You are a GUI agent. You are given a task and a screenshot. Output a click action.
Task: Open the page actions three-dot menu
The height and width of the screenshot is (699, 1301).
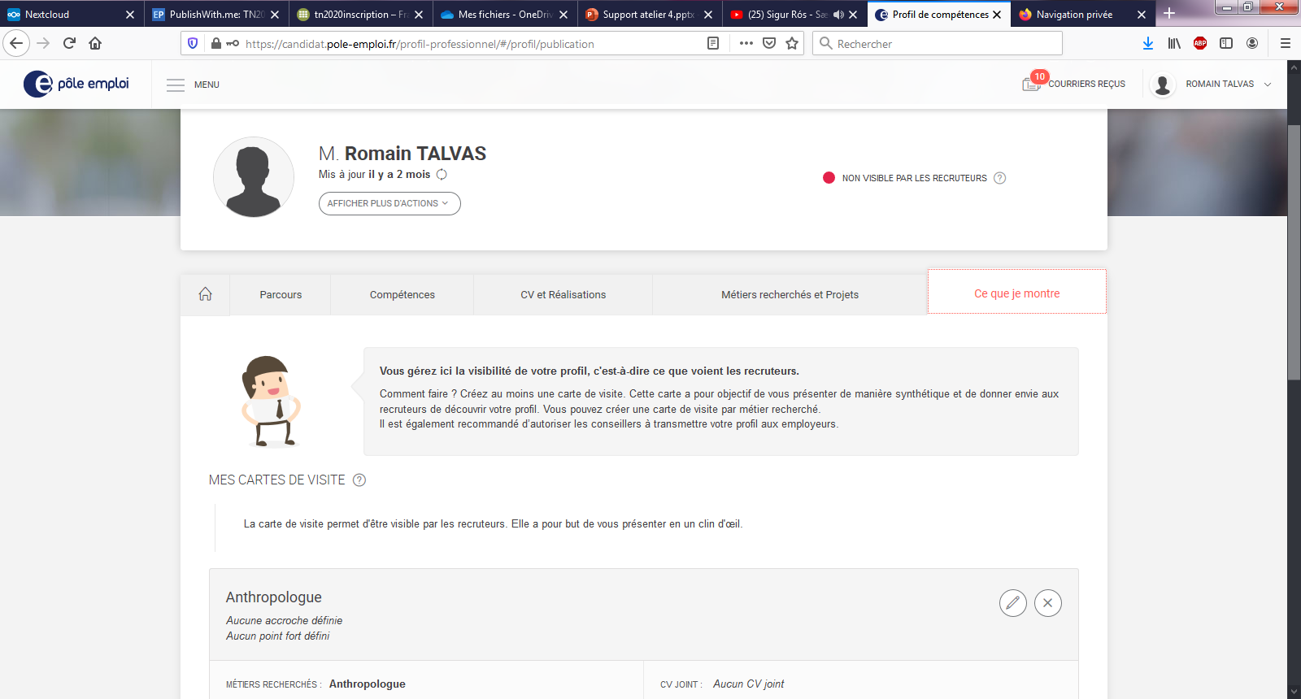point(746,44)
